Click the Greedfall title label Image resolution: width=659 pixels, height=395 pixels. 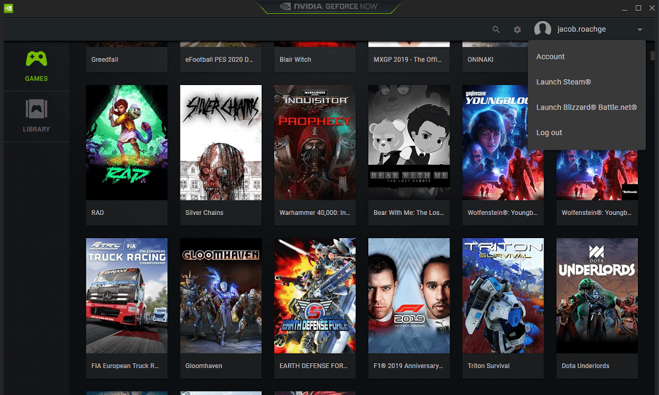tap(105, 59)
